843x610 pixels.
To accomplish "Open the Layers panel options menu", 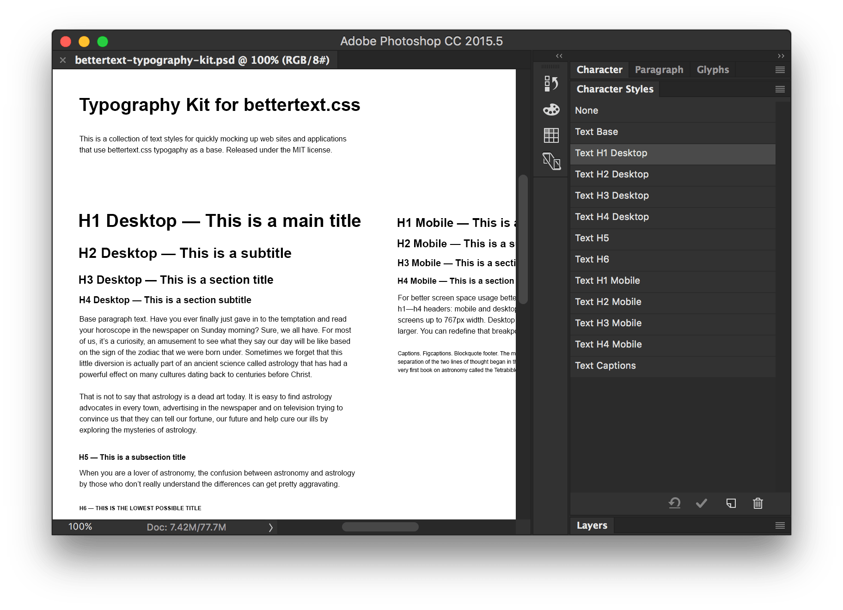I will 780,525.
